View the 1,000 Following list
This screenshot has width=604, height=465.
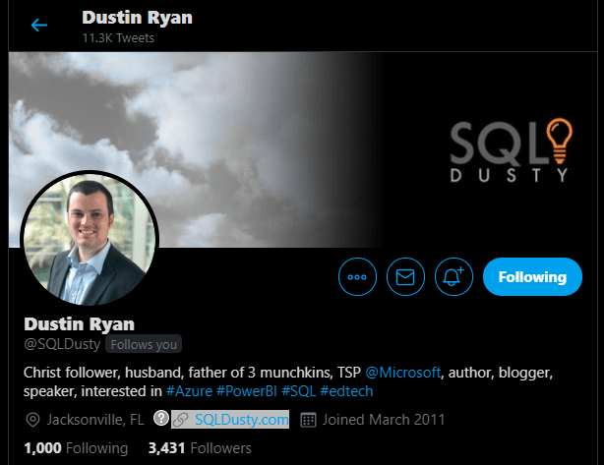76,448
